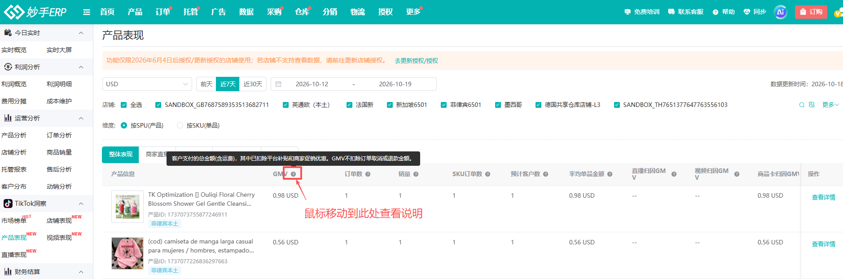
Task: Click the 直播归因GMV help icon
Action: [674, 174]
